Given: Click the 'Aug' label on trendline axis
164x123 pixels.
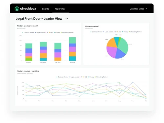Looking at the screenshot, I should (x=119, y=101).
